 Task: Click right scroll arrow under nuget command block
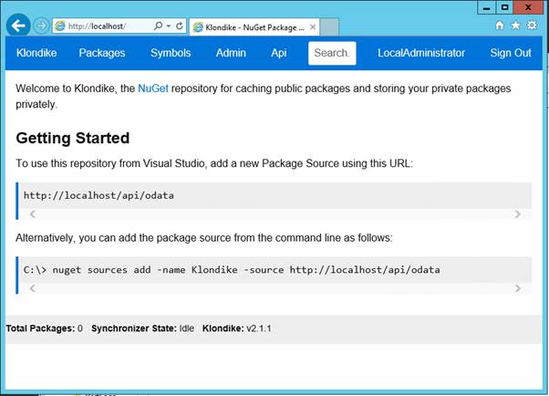coord(517,288)
